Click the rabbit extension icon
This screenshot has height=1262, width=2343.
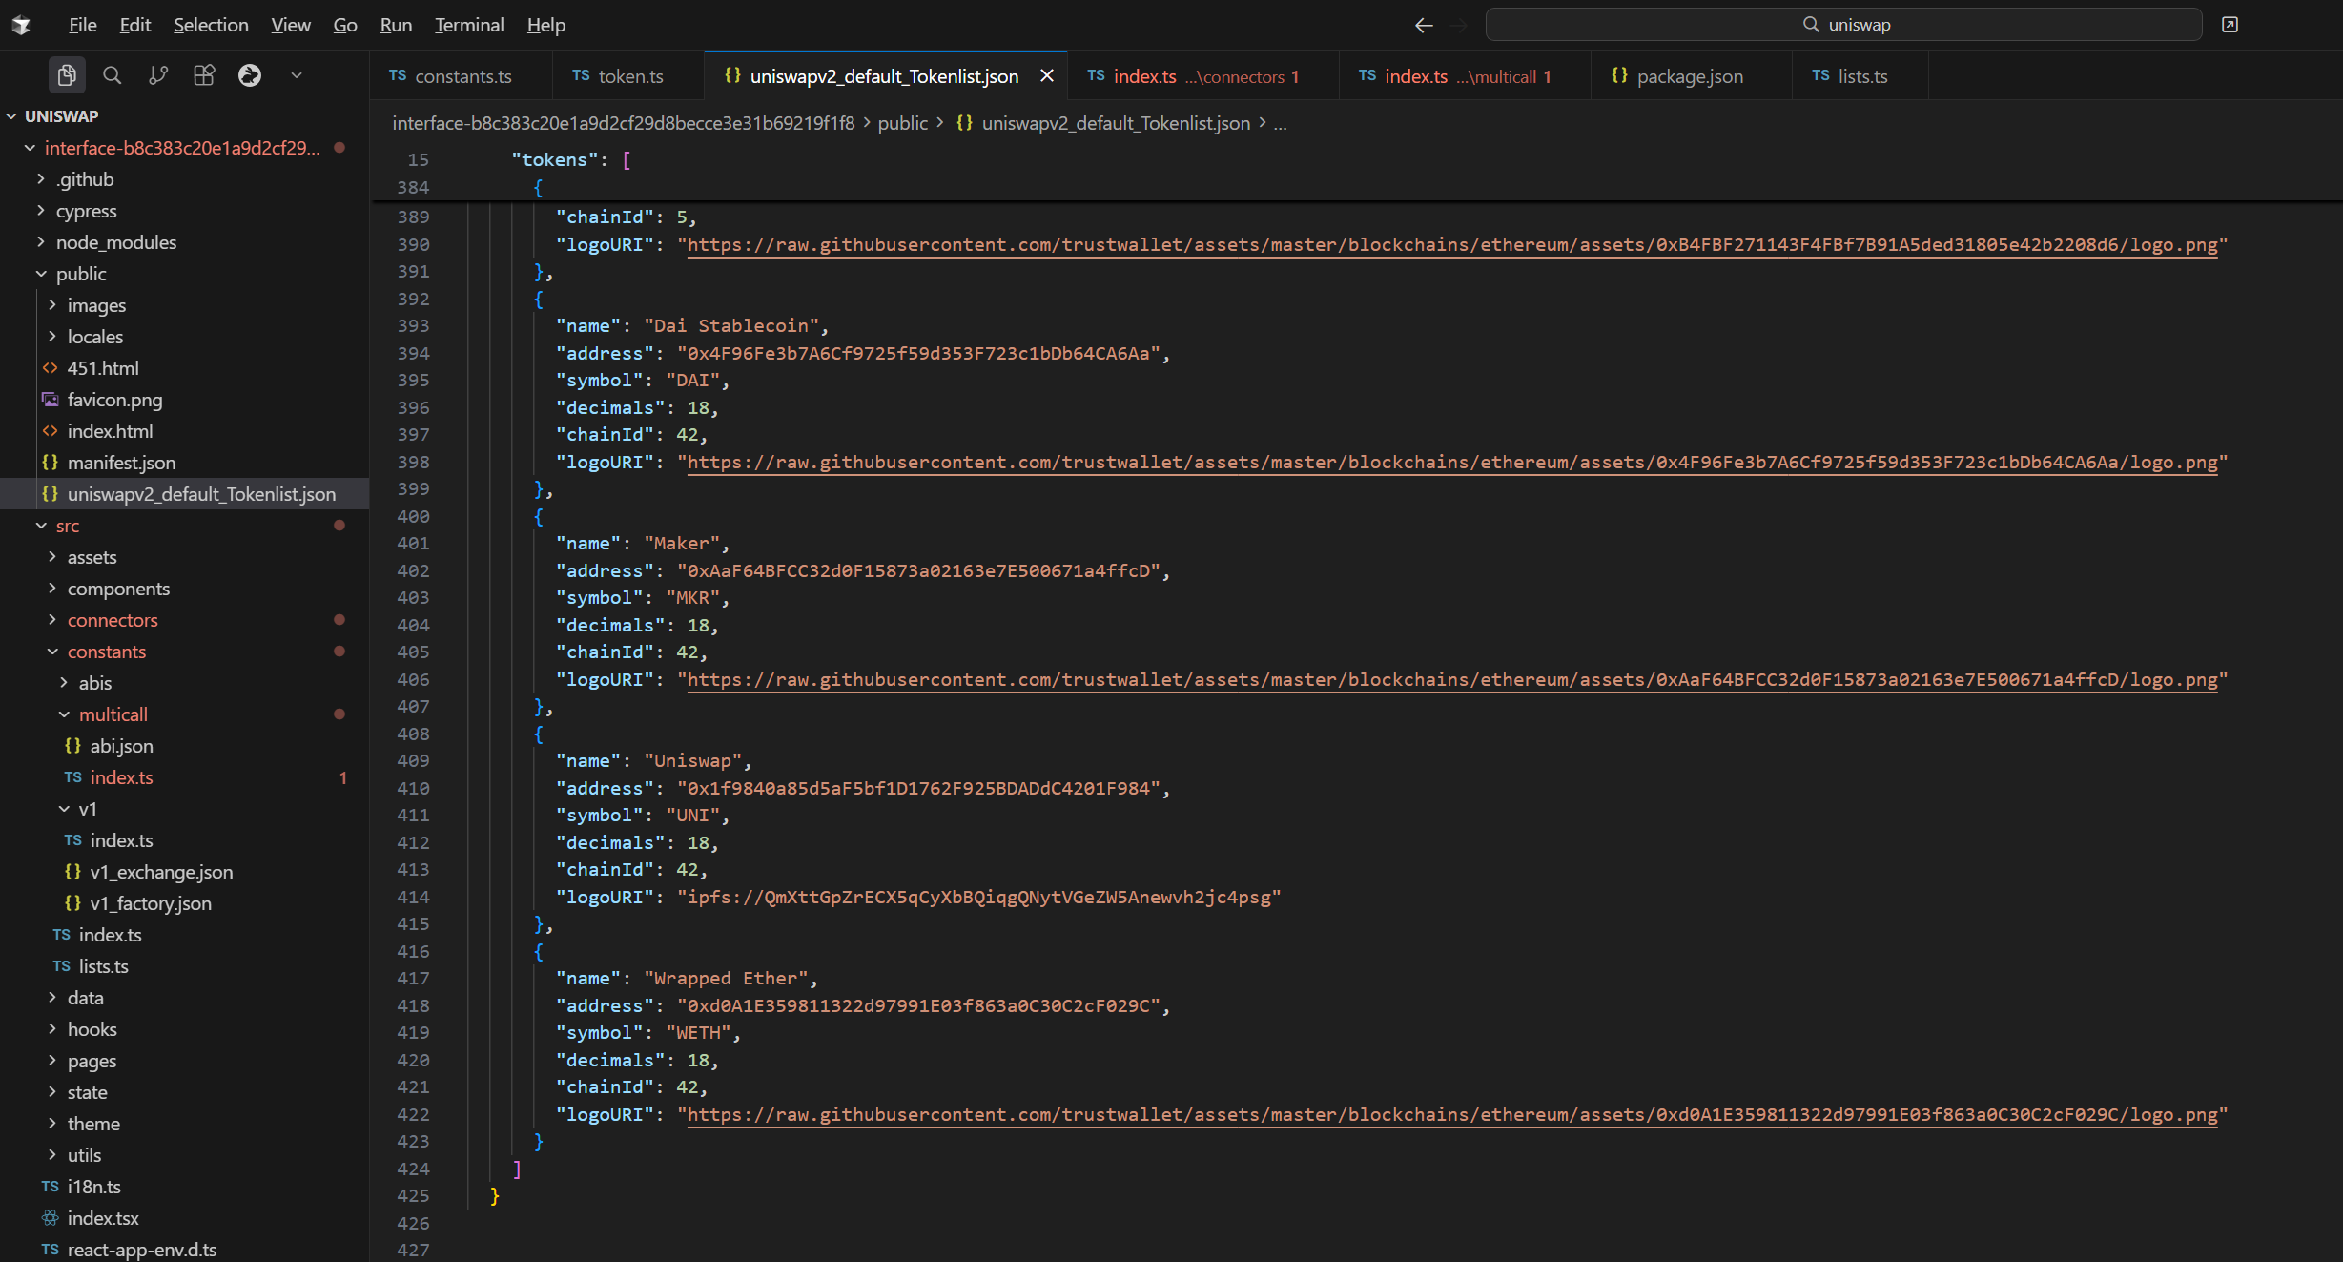pyautogui.click(x=250, y=75)
